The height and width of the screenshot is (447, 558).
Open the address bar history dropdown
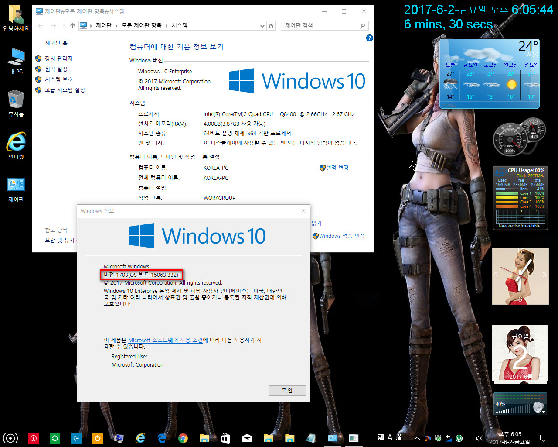point(262,26)
